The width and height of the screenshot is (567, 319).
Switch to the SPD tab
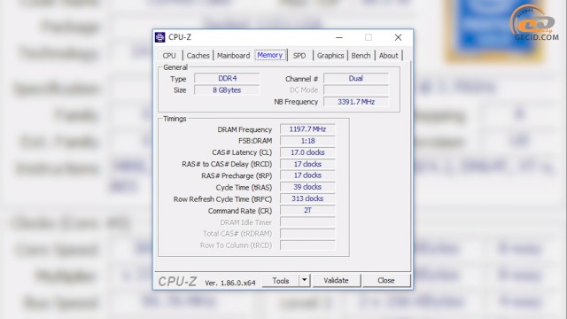click(299, 56)
